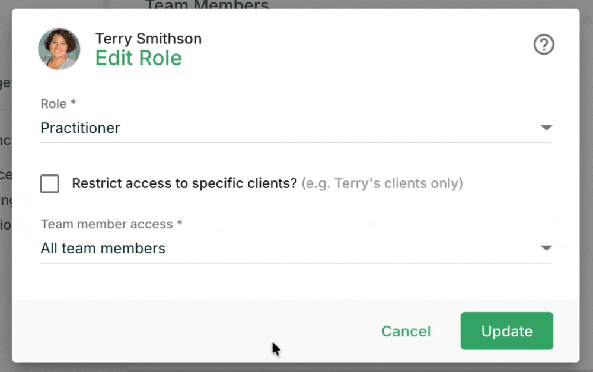Image resolution: width=593 pixels, height=372 pixels.
Task: Open the help question mark icon
Action: [544, 44]
